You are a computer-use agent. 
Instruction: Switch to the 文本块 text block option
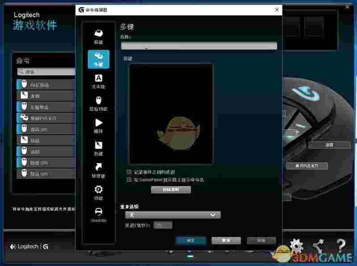[99, 82]
